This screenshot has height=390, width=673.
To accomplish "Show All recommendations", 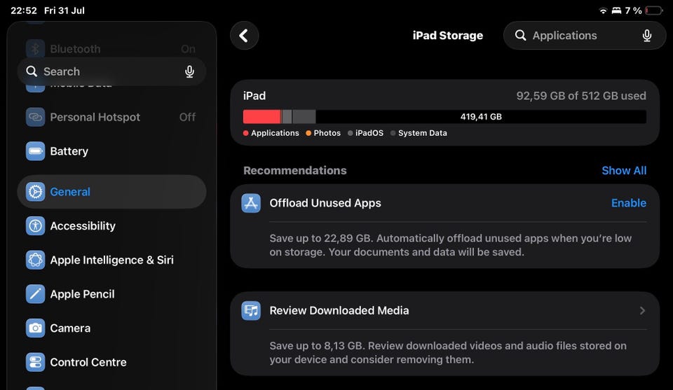I will 624,171.
